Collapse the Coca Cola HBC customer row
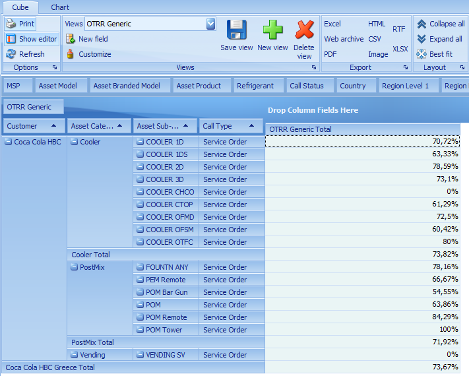Image resolution: width=469 pixels, height=376 pixels. coord(9,142)
